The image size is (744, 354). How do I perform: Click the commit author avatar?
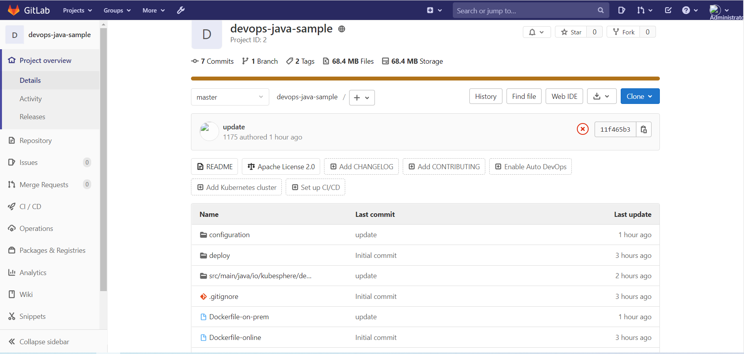click(x=209, y=131)
